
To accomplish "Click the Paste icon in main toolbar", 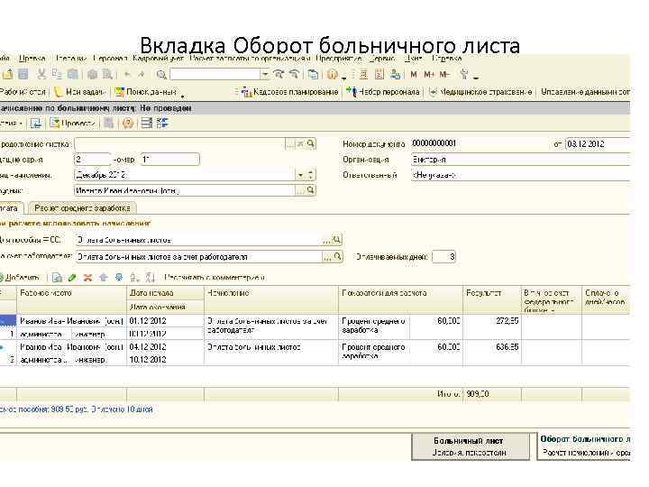I will [72, 75].
